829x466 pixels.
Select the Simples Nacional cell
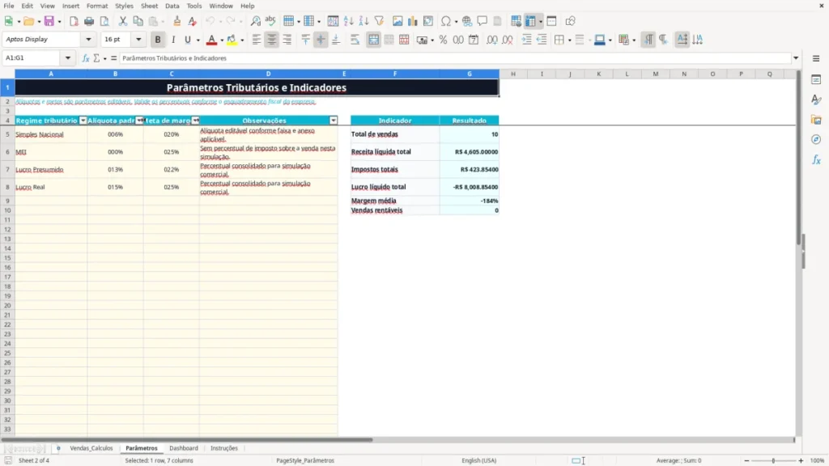51,134
